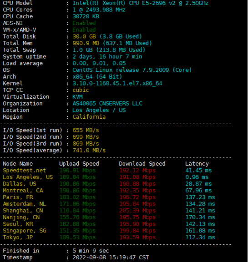Click the Tokyo, JP download speed 193.59 Mbps

pos(137,237)
